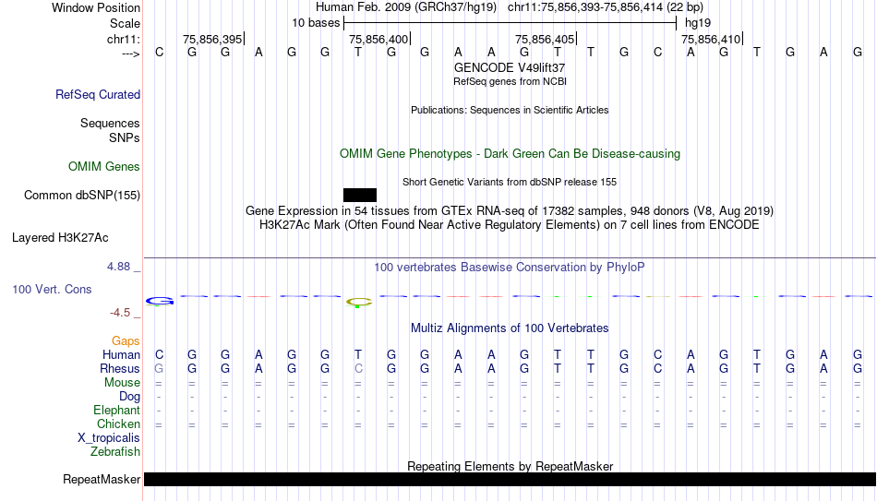Screen dimensions: 877x501
Task: Click the H3K27Ac Mark ENCODE title
Action: point(510,225)
